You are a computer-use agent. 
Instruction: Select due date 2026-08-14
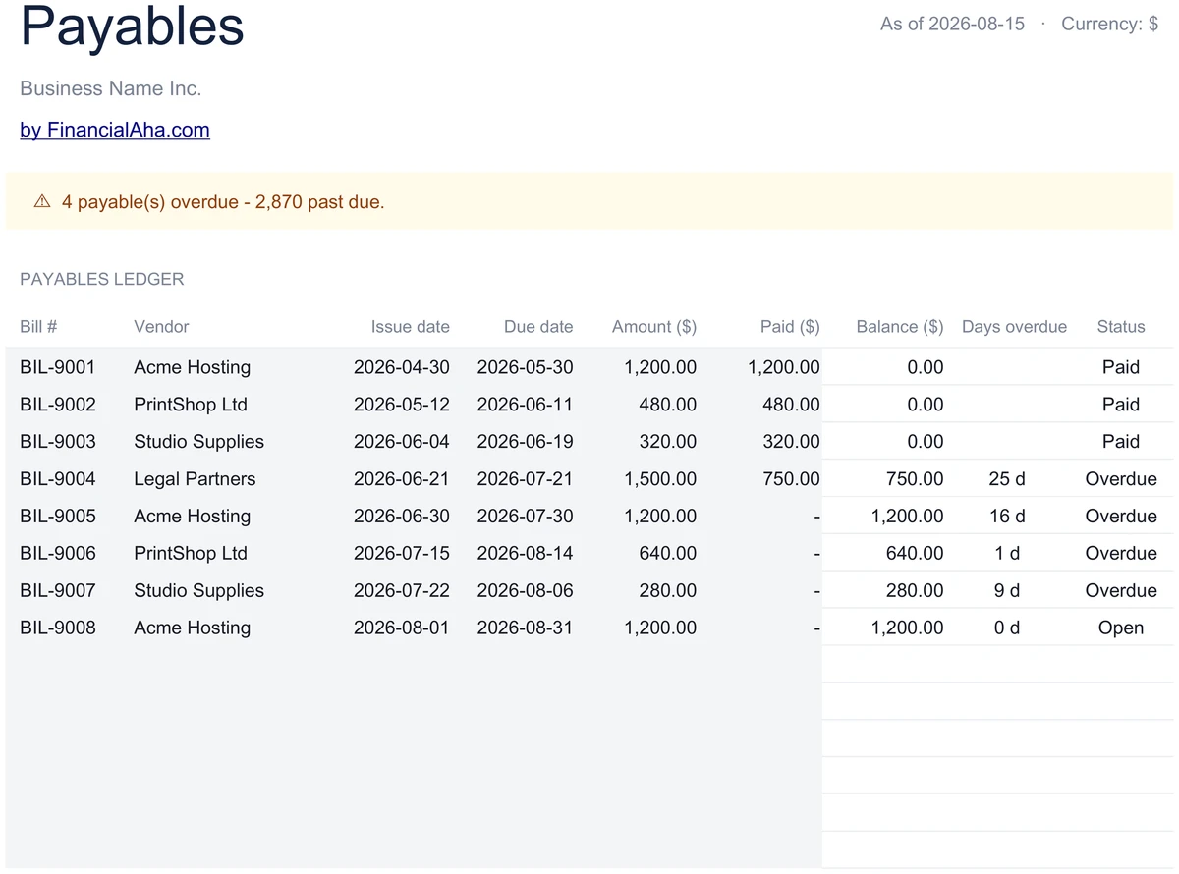526,554
